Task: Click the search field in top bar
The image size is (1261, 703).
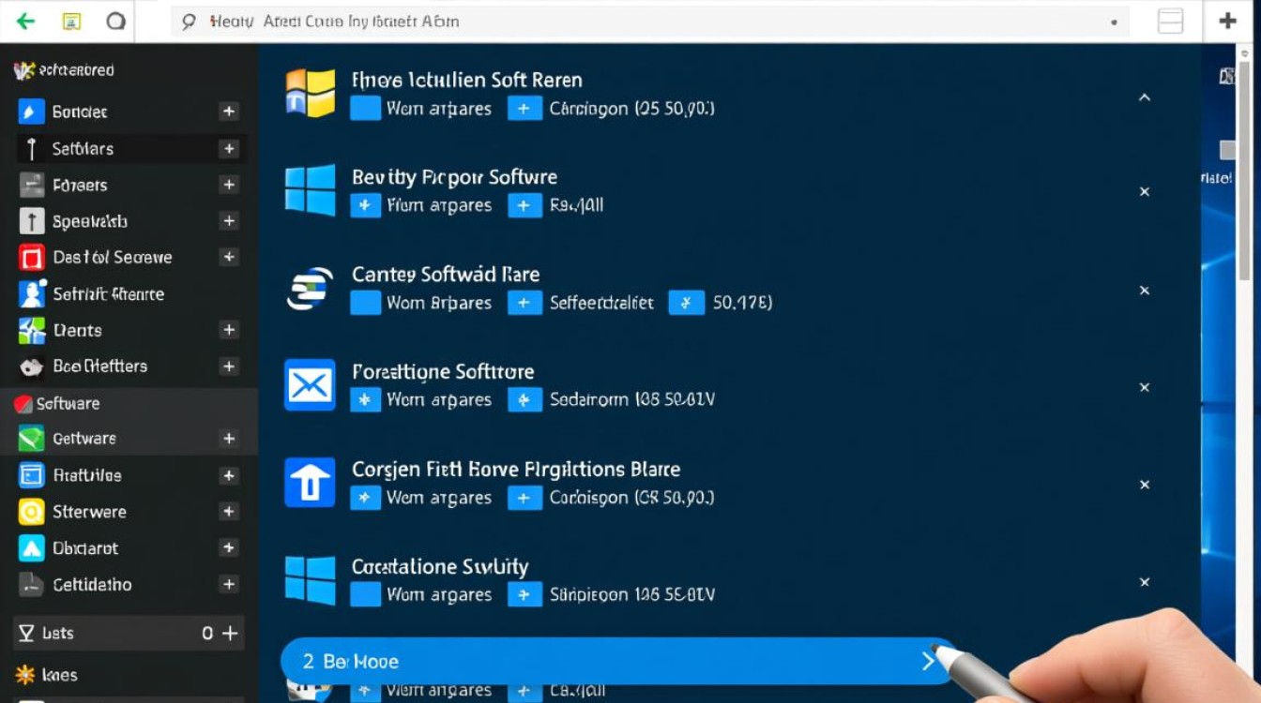Action: pyautogui.click(x=647, y=22)
